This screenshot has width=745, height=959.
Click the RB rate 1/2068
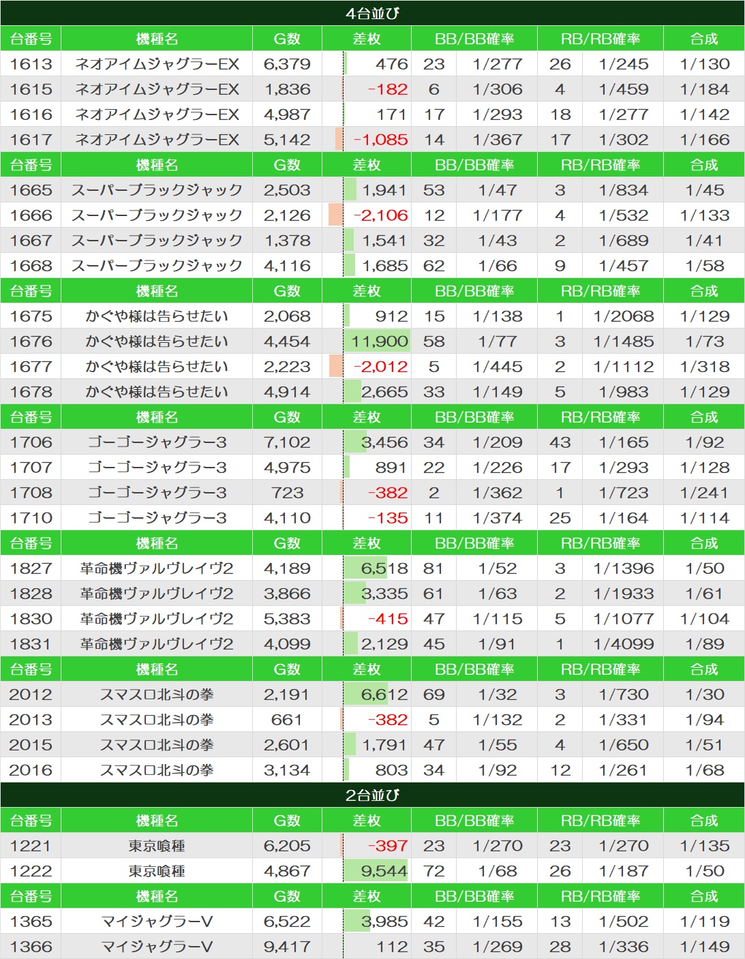point(624,316)
